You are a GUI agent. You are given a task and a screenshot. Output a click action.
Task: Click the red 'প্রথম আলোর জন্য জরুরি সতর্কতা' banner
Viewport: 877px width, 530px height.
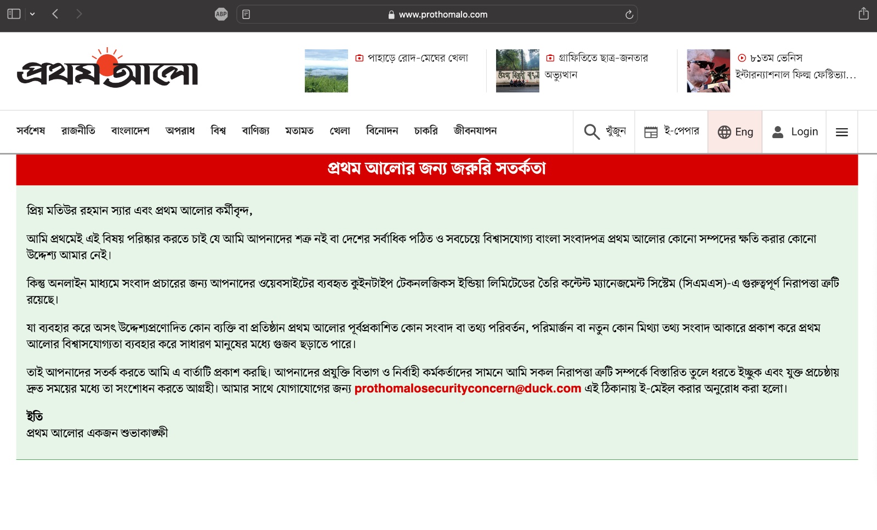[437, 169]
